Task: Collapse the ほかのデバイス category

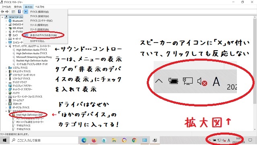Action: point(6,111)
